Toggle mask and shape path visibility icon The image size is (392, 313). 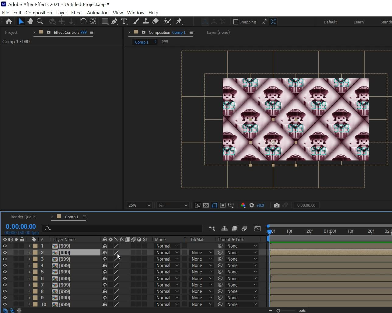[214, 205]
